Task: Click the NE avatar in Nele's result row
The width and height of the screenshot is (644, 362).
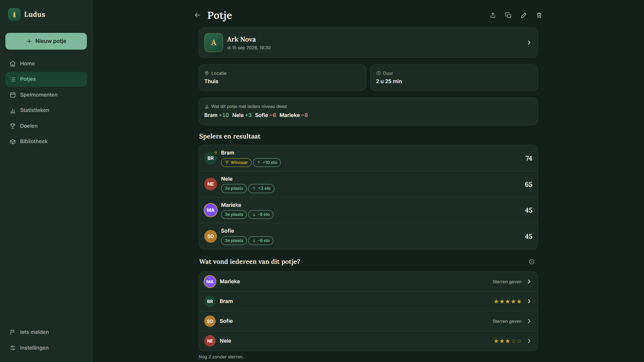Action: (x=211, y=184)
